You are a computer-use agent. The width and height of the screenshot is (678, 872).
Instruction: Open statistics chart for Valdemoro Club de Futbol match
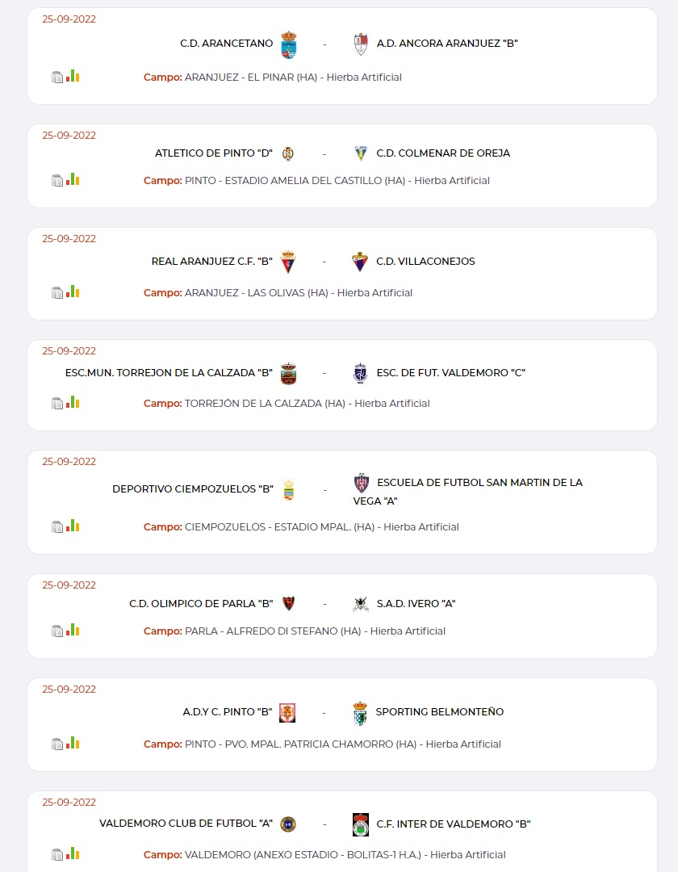pos(73,853)
